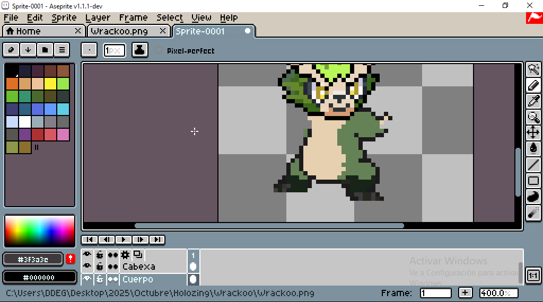Select the Eraser tool
This screenshot has width=543, height=302.
533,85
